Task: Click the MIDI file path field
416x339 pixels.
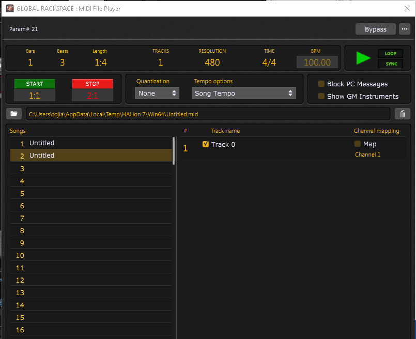Action: pyautogui.click(x=208, y=114)
